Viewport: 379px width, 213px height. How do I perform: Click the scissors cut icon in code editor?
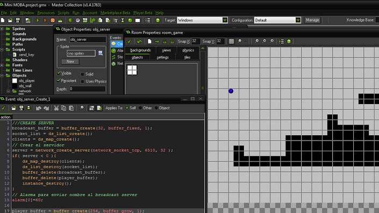[x=56, y=108]
